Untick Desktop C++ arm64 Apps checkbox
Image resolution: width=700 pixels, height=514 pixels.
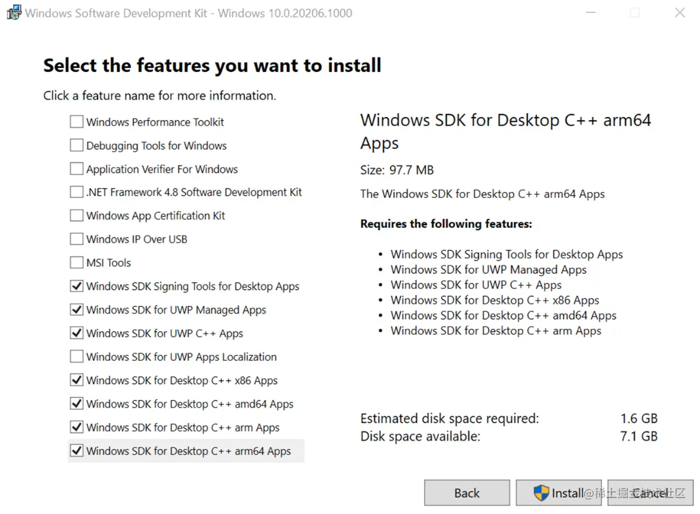click(x=76, y=450)
